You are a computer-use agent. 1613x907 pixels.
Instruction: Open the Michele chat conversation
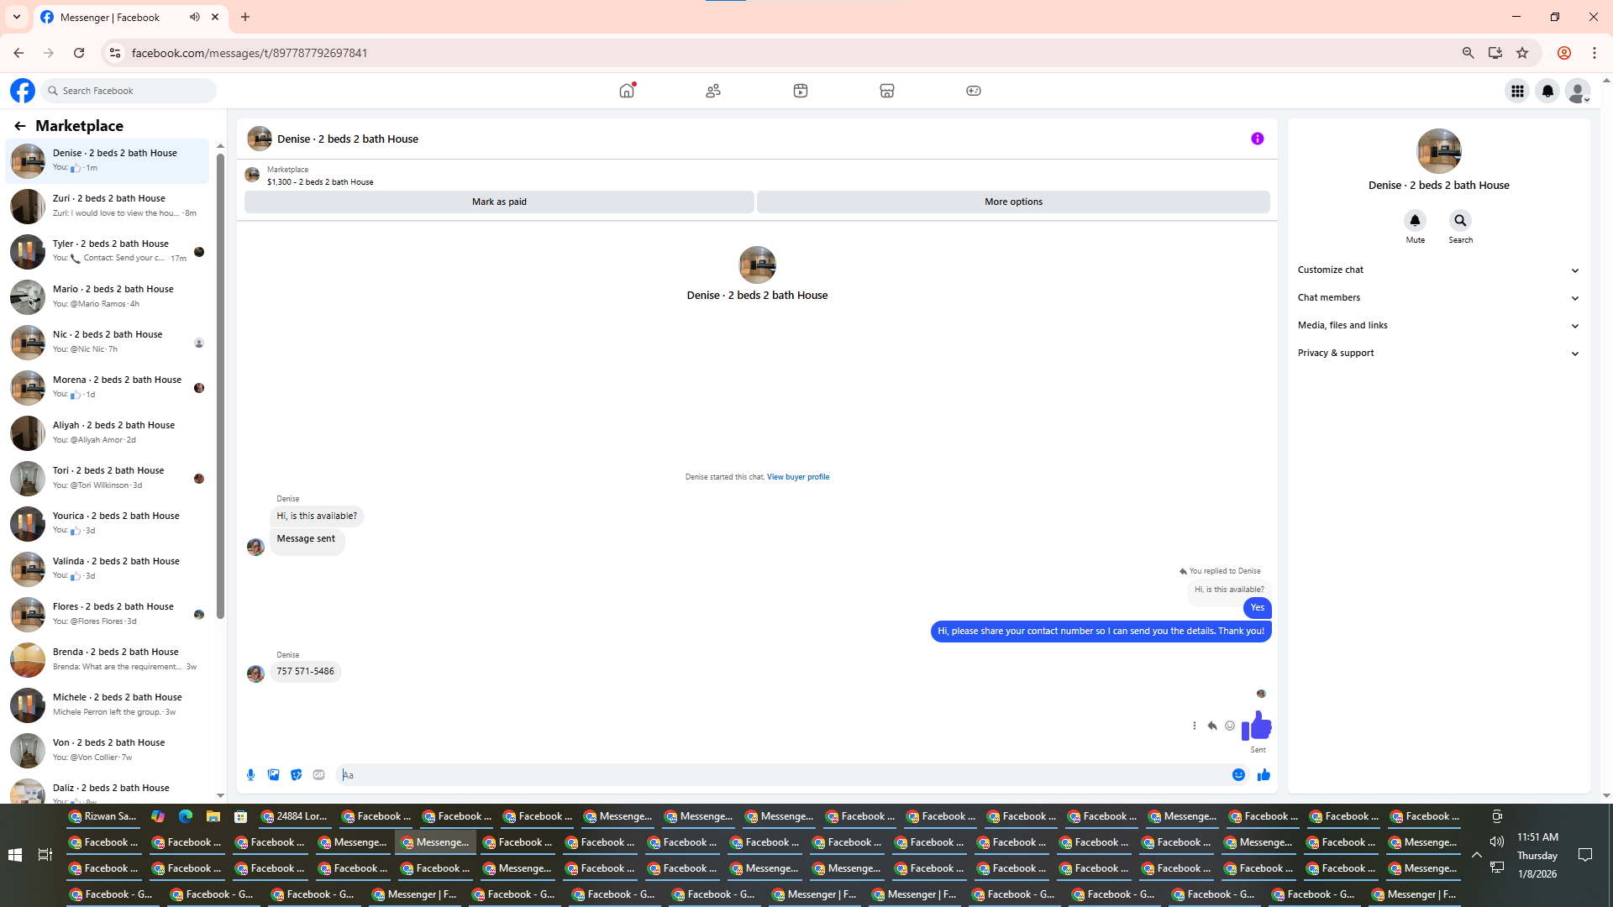point(107,705)
